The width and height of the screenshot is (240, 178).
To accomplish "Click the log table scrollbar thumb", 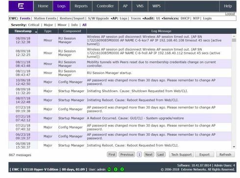I will (x=234, y=40).
